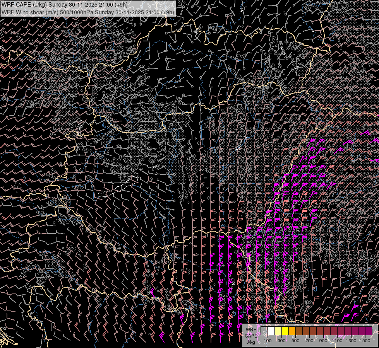Click the white CAPE legend swatch

pyautogui.click(x=271, y=331)
